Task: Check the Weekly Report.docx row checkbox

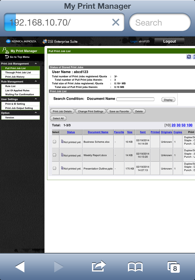Action: (55, 155)
